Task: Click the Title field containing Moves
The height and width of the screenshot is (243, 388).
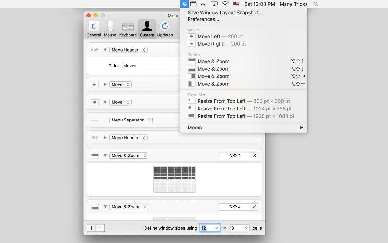Action: click(151, 66)
